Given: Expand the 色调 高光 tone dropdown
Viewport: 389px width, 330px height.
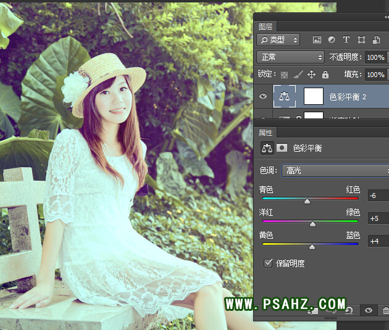Looking at the screenshot, I should coord(335,170).
